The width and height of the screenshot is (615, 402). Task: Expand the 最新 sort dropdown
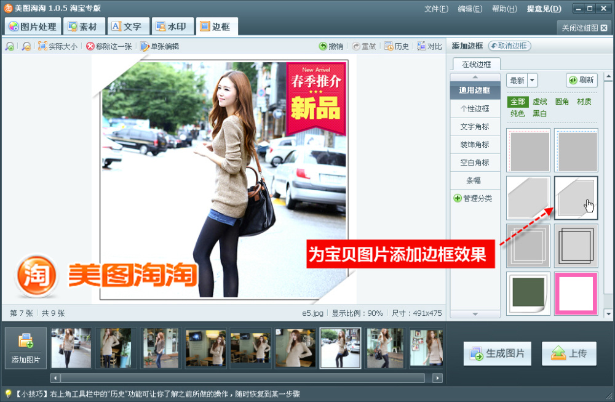click(x=532, y=81)
